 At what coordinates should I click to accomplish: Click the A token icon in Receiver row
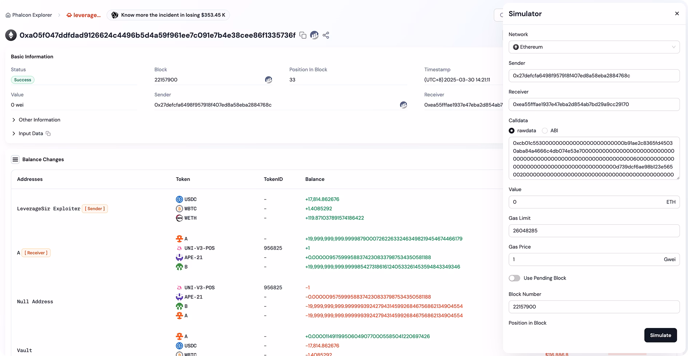tap(179, 239)
